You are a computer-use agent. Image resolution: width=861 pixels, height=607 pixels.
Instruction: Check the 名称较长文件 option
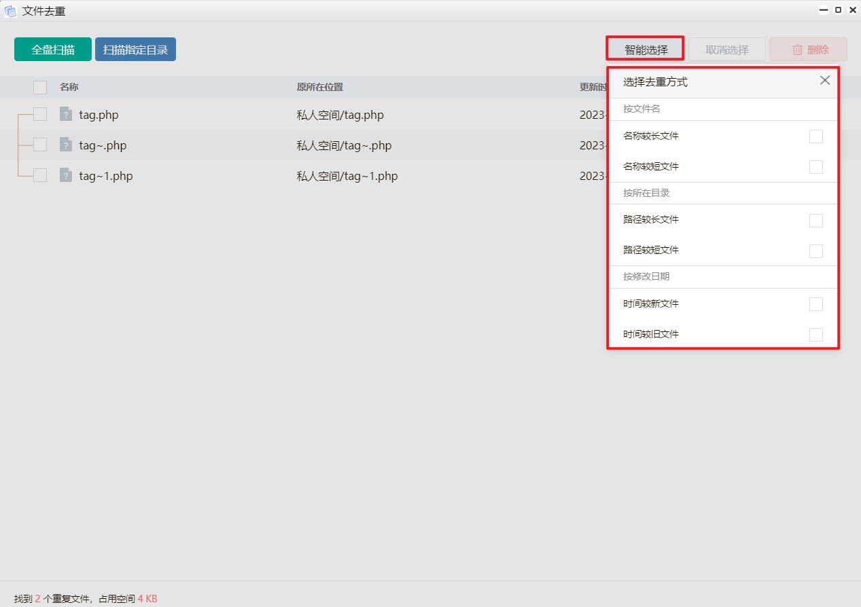point(815,136)
